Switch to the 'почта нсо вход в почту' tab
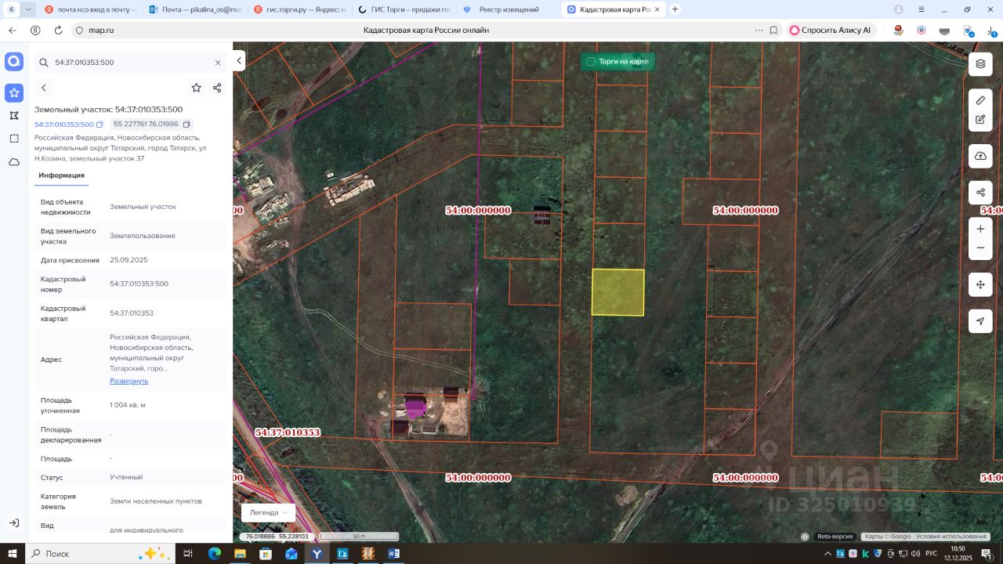 click(x=91, y=9)
